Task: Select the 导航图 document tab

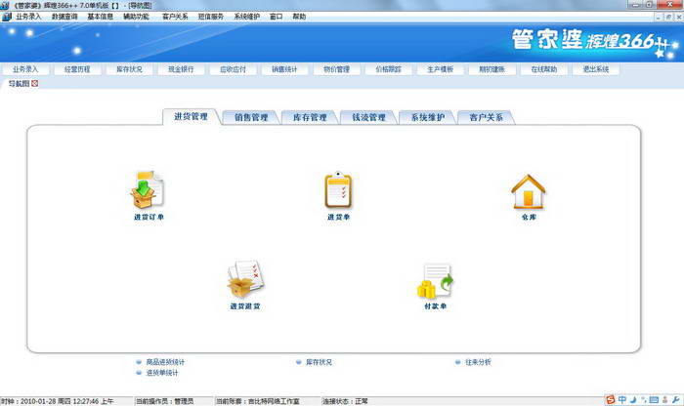Action: click(x=19, y=83)
